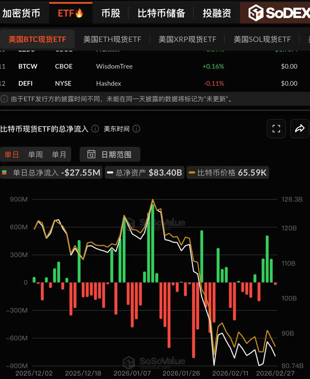Click the BTCW ticker row

(155, 66)
